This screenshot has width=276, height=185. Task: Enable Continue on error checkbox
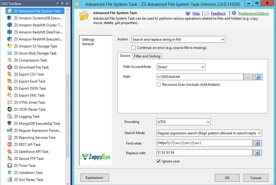(x=133, y=48)
